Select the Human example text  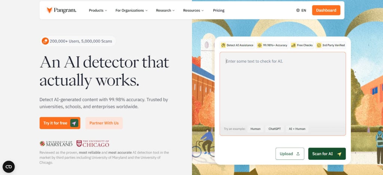click(255, 129)
